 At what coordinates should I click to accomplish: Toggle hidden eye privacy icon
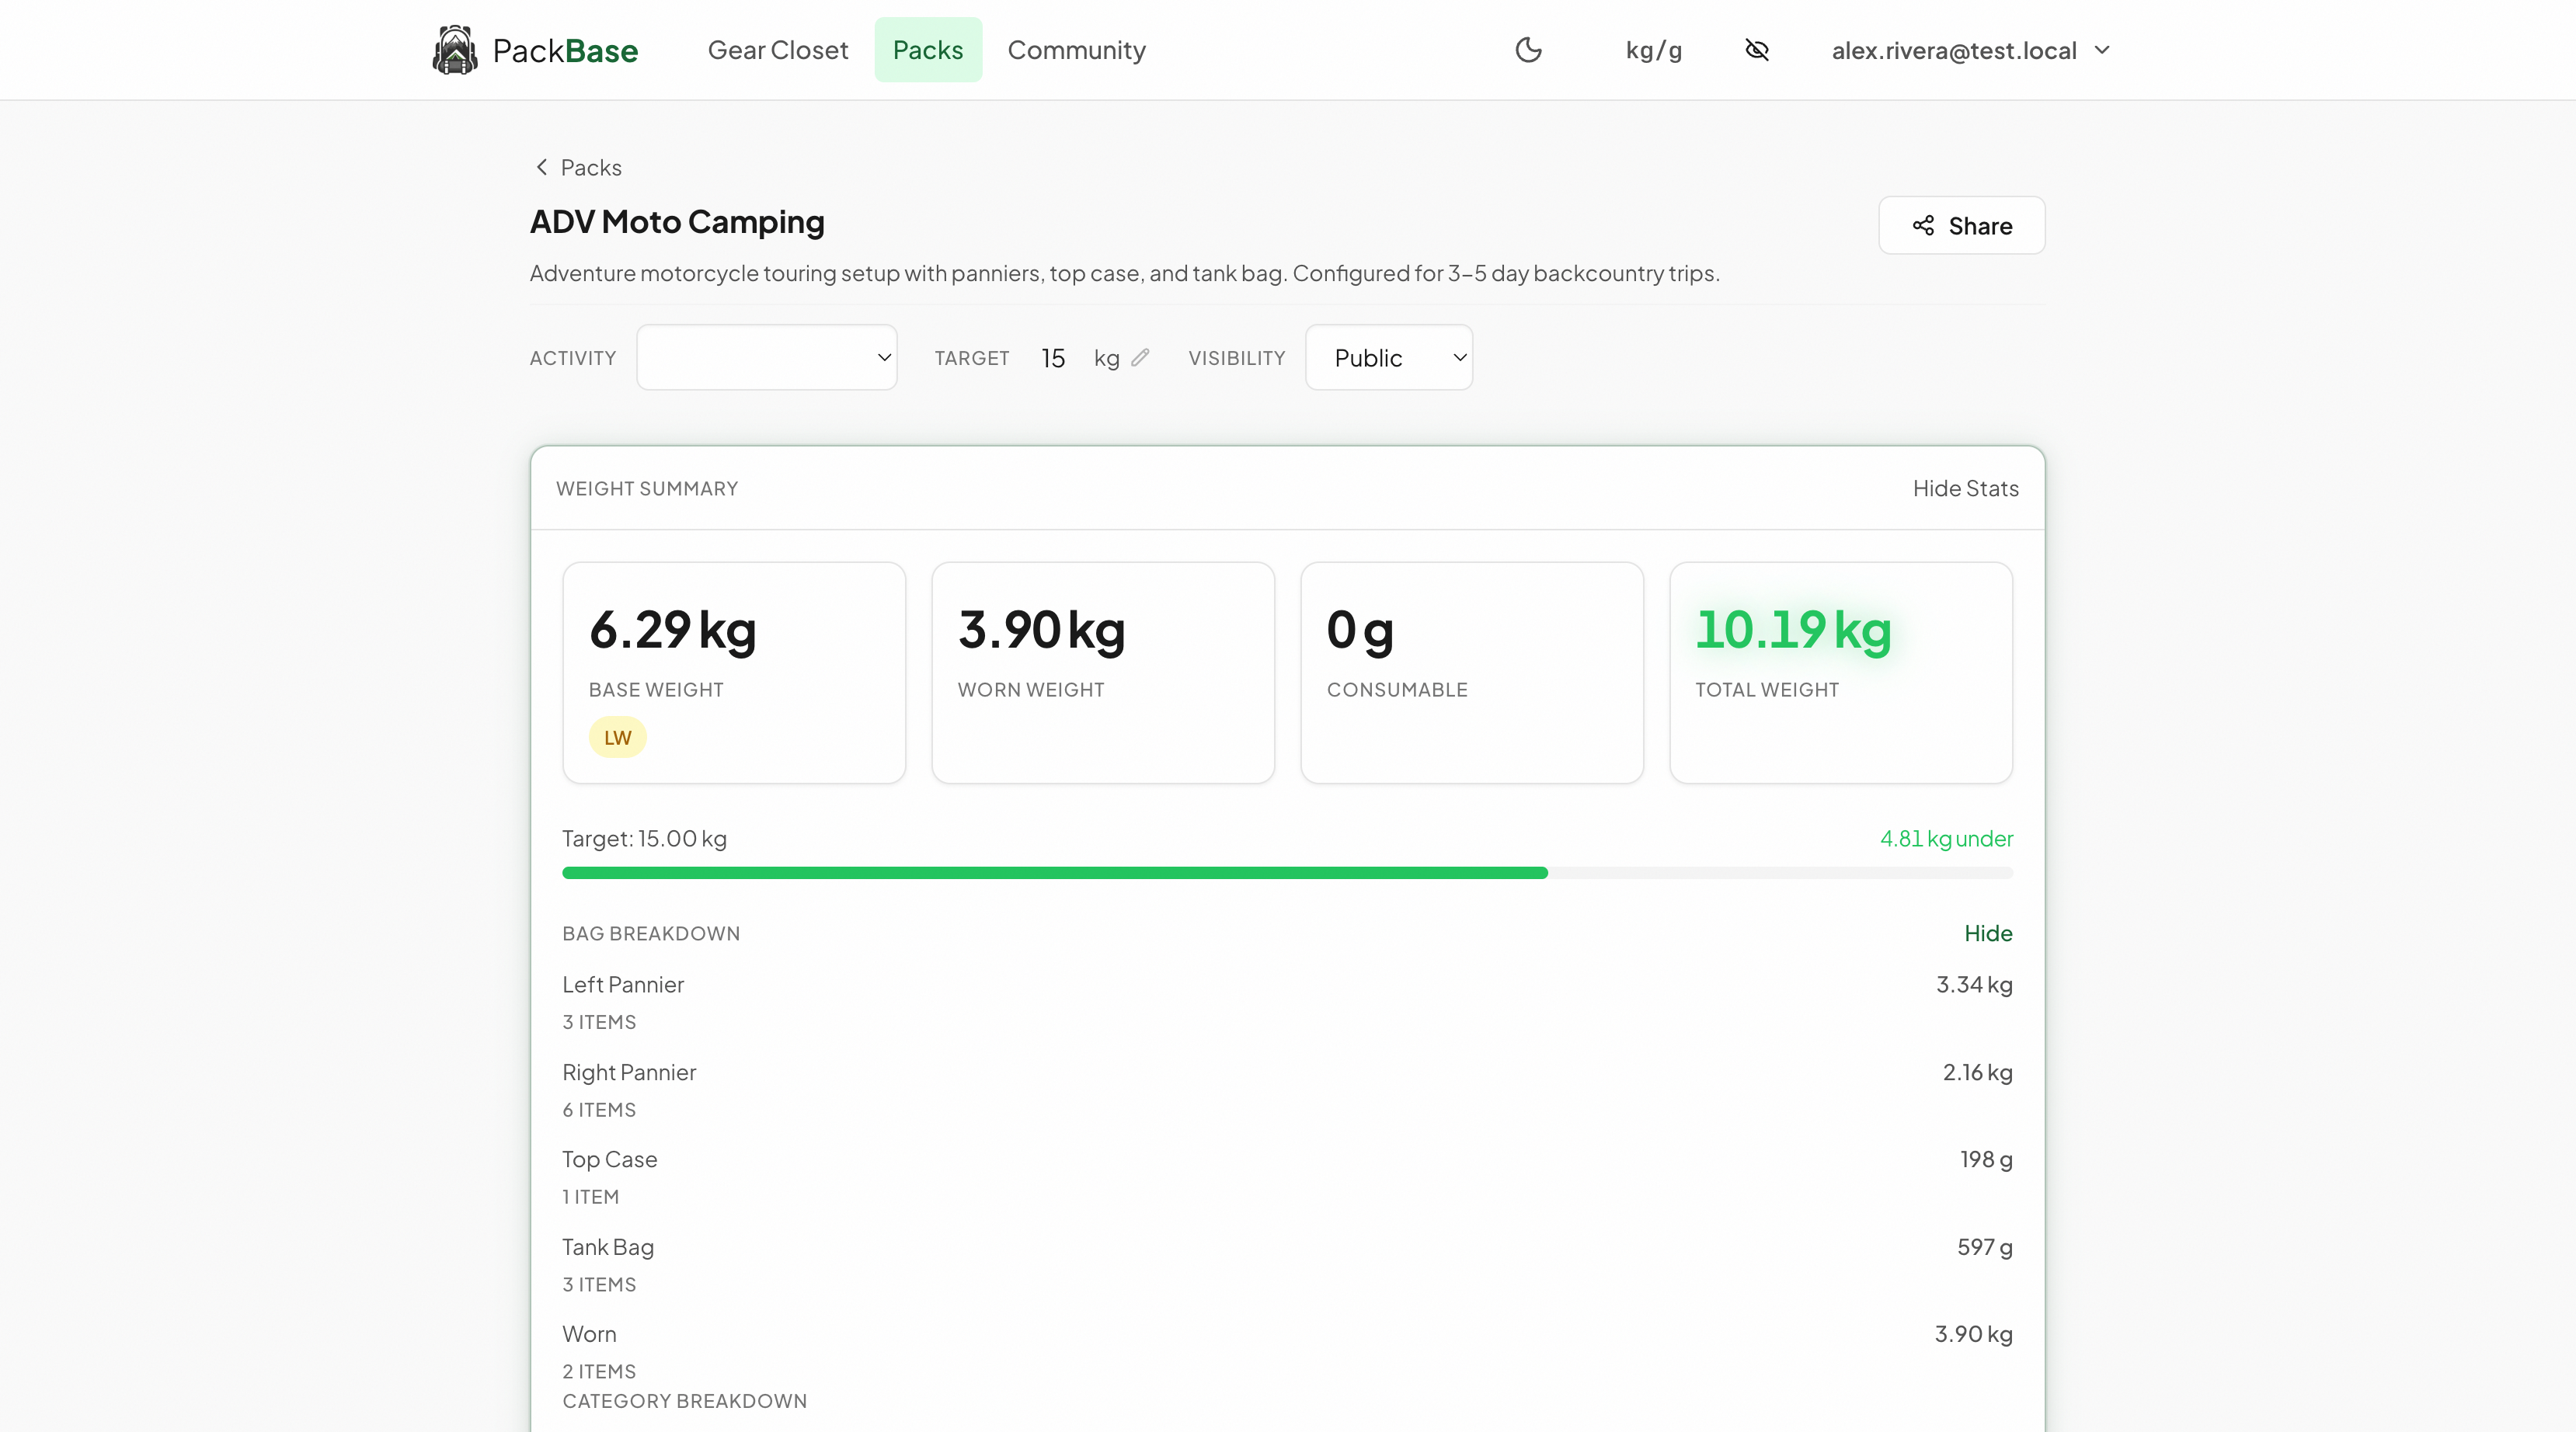pos(1757,50)
